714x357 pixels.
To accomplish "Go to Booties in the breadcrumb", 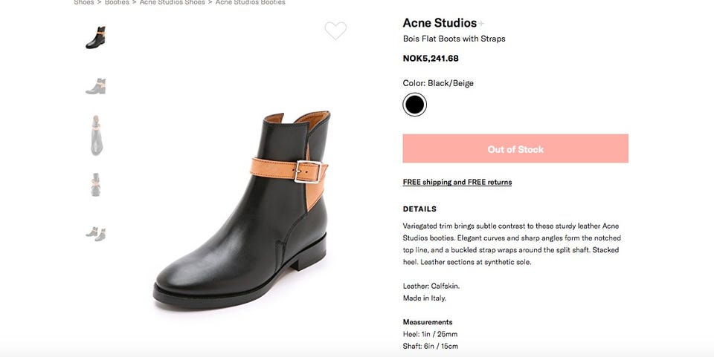I will 118,2.
